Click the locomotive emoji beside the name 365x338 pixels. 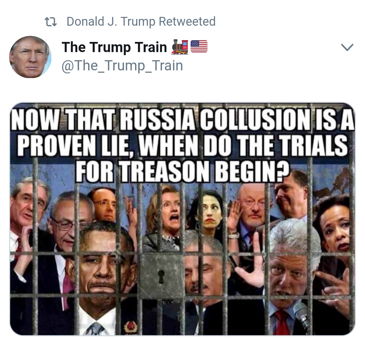point(180,47)
